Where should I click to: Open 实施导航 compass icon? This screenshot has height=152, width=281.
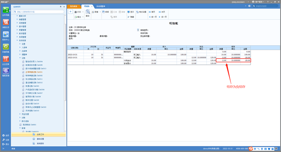click(6, 48)
